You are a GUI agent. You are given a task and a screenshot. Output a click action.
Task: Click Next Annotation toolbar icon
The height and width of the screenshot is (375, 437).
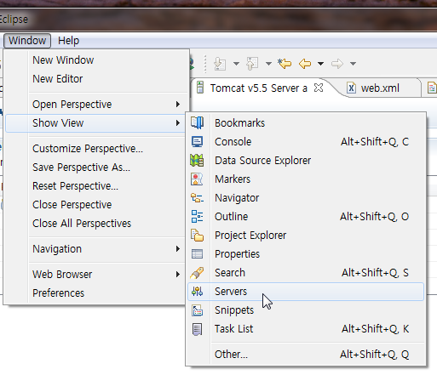(220, 64)
